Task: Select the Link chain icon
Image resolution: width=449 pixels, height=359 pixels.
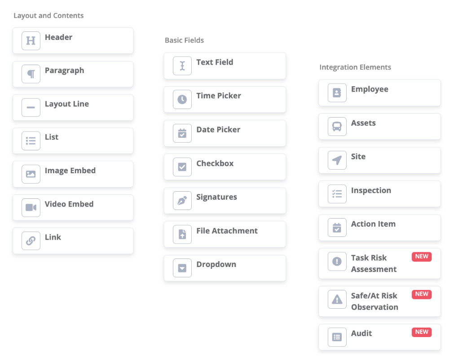Action: click(31, 241)
